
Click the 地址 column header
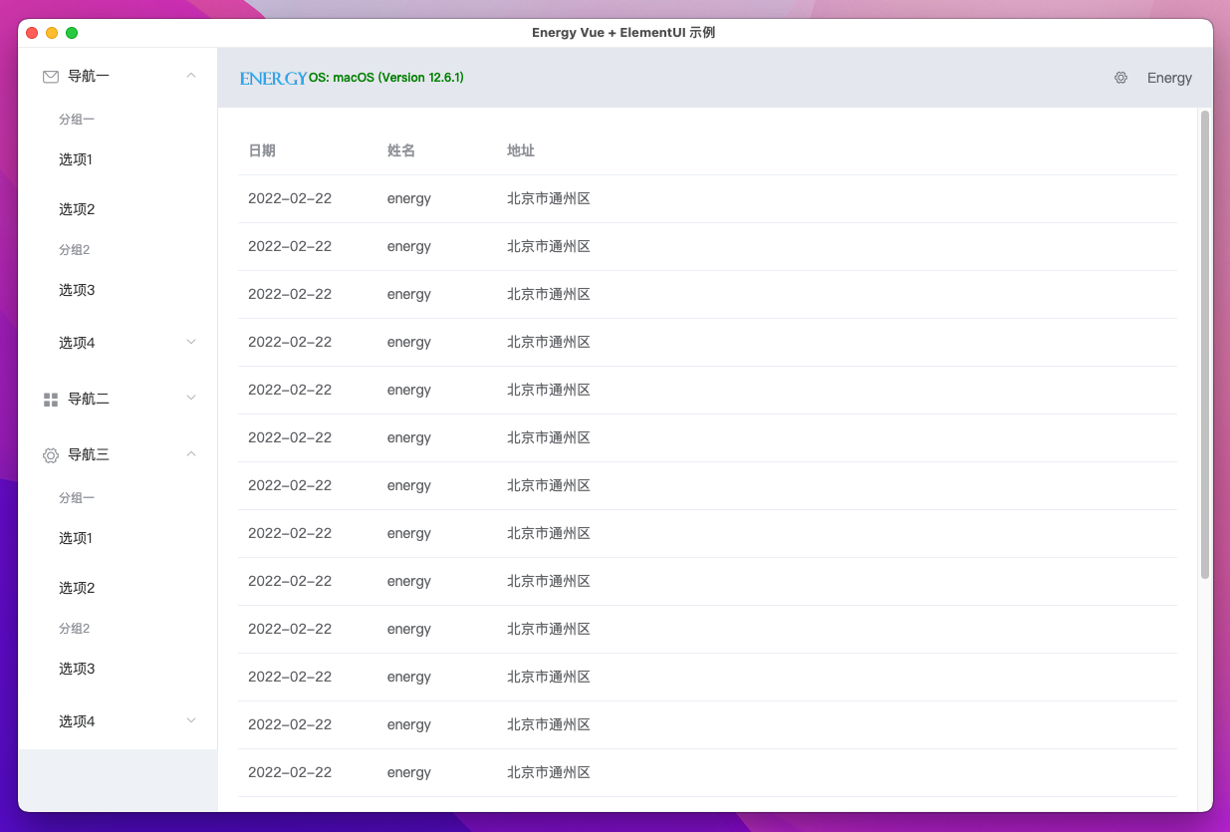521,150
